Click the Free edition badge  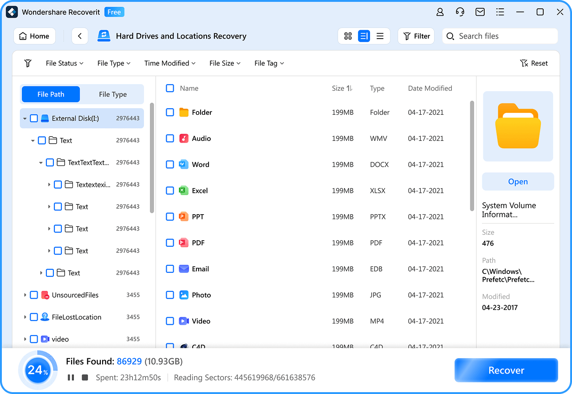click(x=114, y=12)
